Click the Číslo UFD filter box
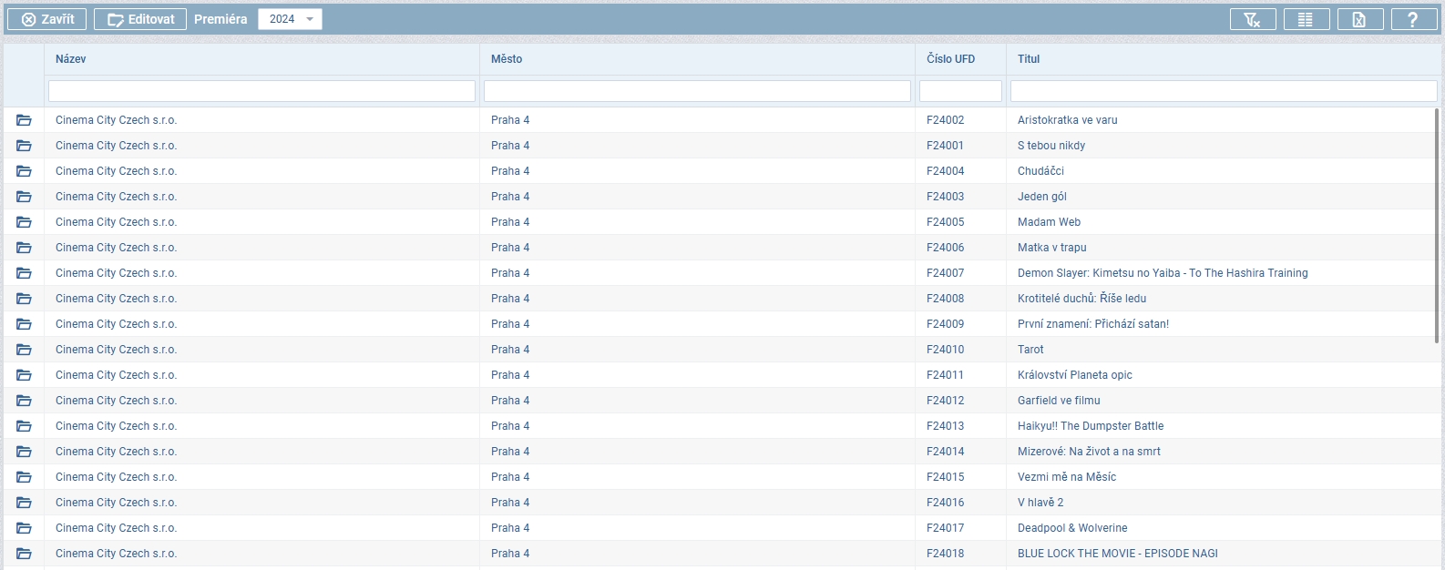This screenshot has width=1445, height=570. point(960,91)
